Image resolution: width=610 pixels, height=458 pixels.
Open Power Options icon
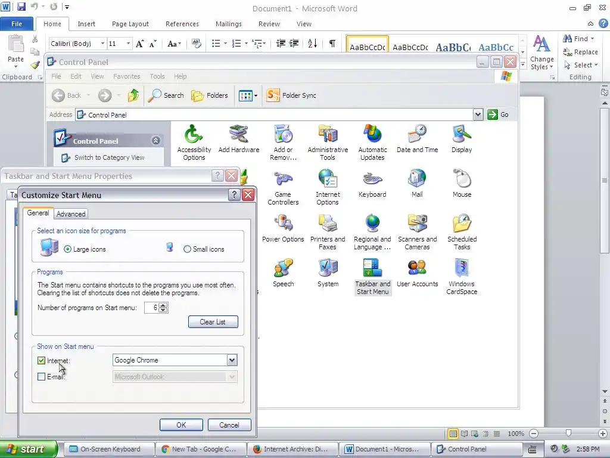[x=283, y=228]
